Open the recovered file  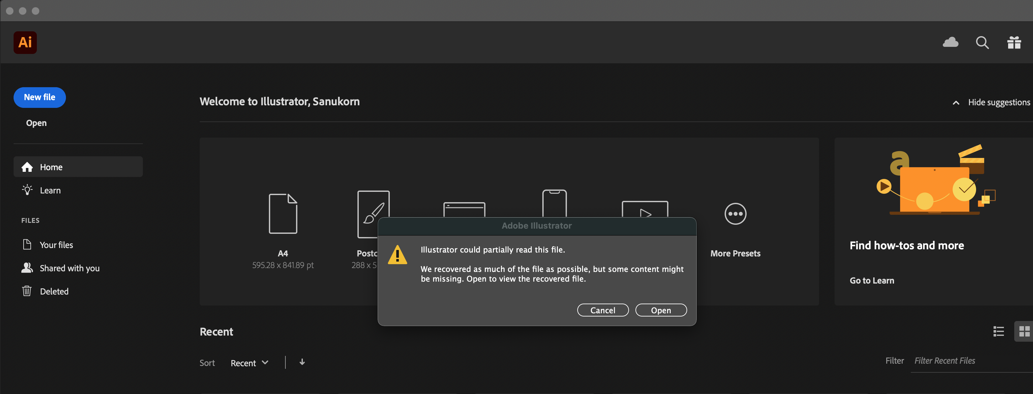click(661, 309)
